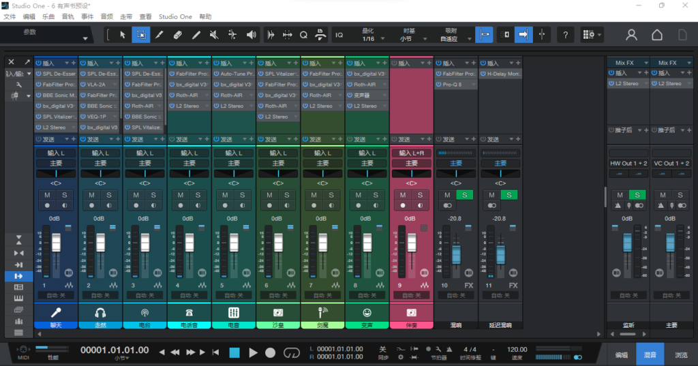This screenshot has width=698, height=366.
Task: Select the Arrow tool in the toolbar
Action: [x=123, y=35]
